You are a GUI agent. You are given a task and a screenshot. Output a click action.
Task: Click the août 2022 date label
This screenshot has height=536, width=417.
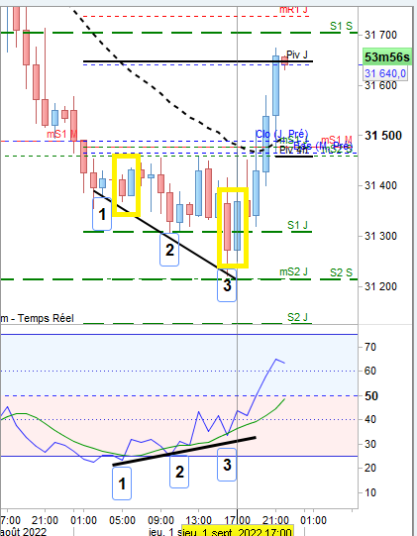point(23,531)
